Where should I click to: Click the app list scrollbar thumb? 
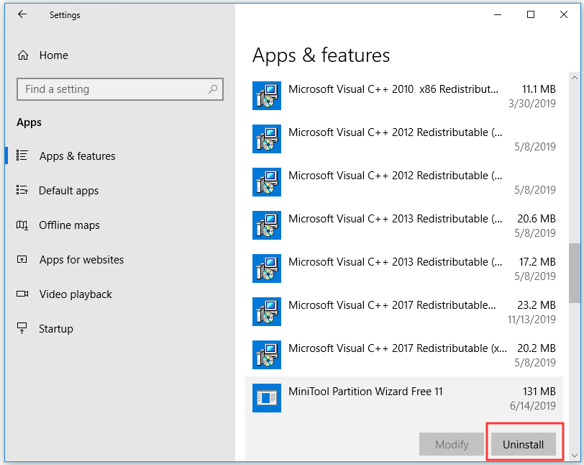(x=575, y=273)
